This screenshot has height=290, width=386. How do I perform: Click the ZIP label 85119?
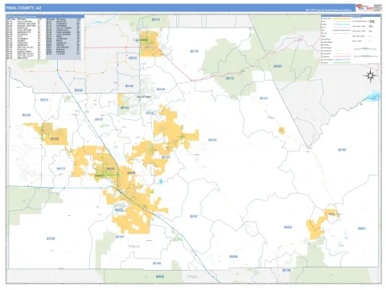click(x=156, y=19)
